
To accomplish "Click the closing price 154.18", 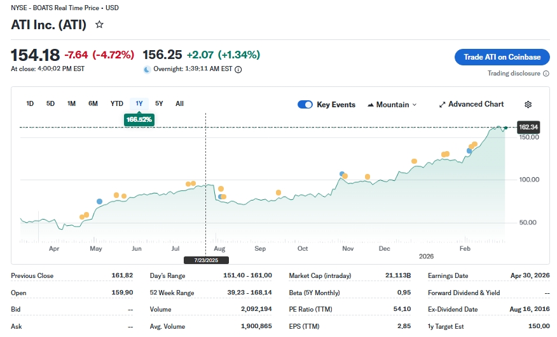I will point(35,55).
